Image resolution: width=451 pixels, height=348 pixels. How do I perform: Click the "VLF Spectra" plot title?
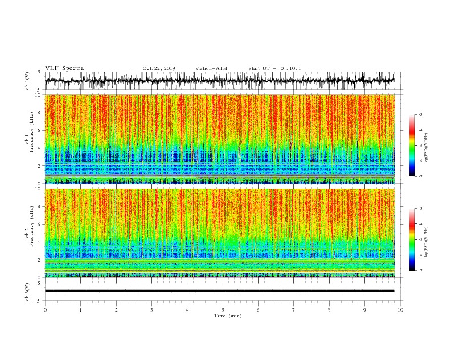[x=64, y=68]
